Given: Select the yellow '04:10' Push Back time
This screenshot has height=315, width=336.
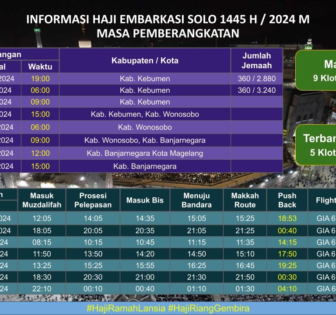Looking at the screenshot, I should tap(287, 288).
